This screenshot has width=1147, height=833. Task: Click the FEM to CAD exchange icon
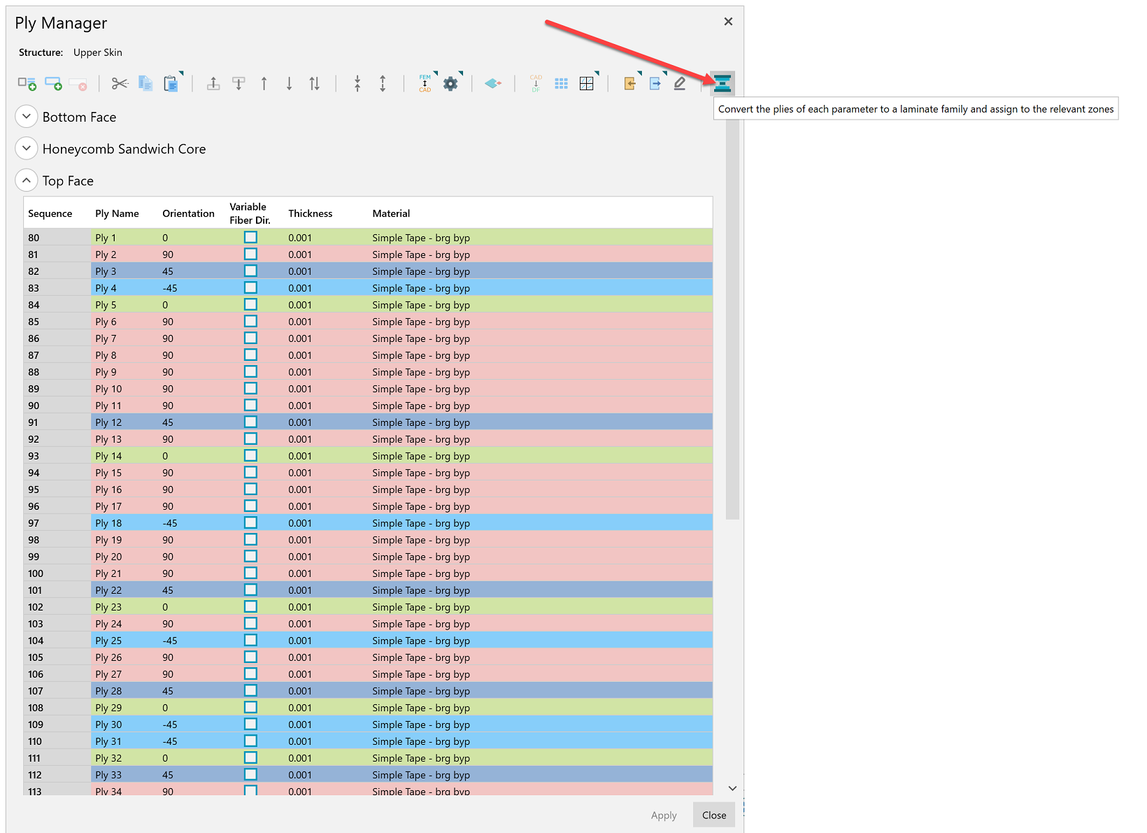(425, 83)
